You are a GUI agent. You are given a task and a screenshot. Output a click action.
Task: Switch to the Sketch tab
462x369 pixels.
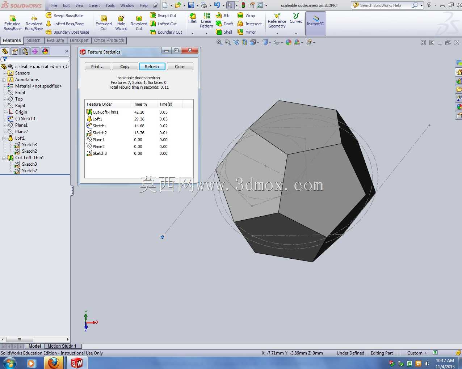(x=34, y=41)
